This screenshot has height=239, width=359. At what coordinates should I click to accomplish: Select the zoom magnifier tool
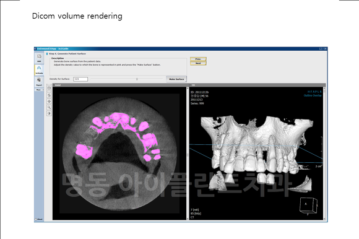(x=49, y=107)
